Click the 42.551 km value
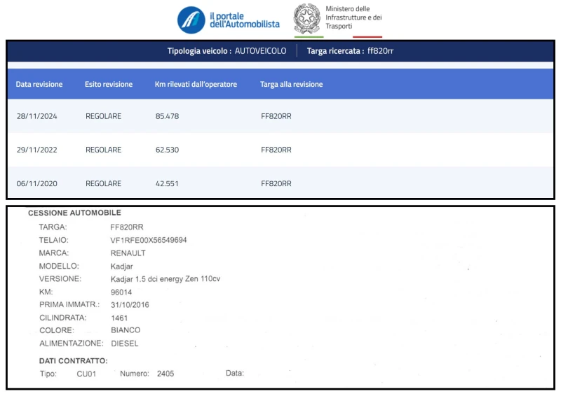 (x=166, y=183)
